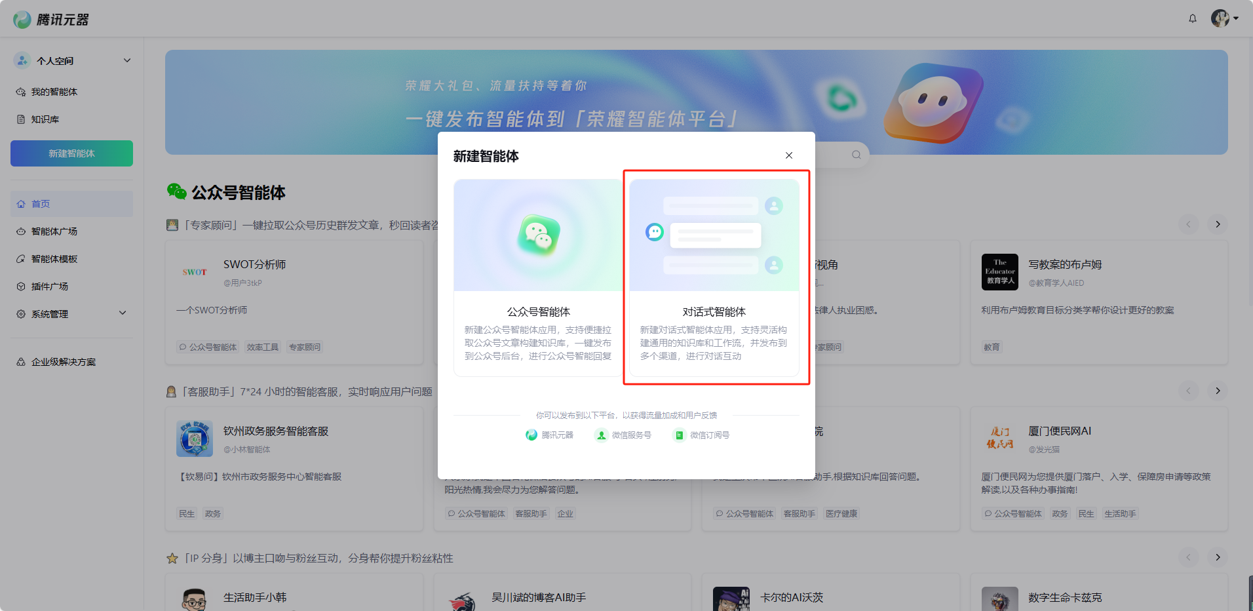1253x611 pixels.
Task: Open 数字生命卡兹克 agent card
Action: pos(1099,592)
